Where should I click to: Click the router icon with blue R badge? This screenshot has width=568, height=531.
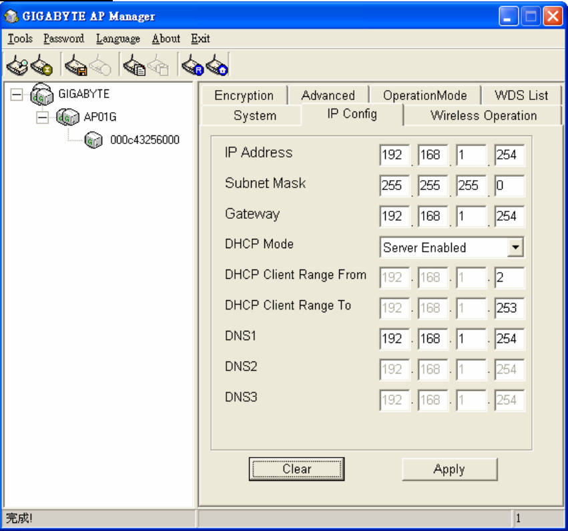[x=193, y=65]
